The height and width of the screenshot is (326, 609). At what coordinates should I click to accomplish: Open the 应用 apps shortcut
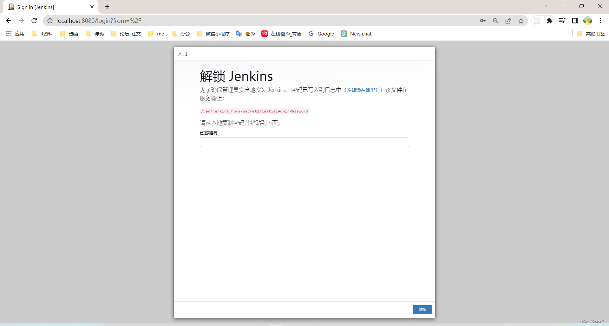[15, 34]
